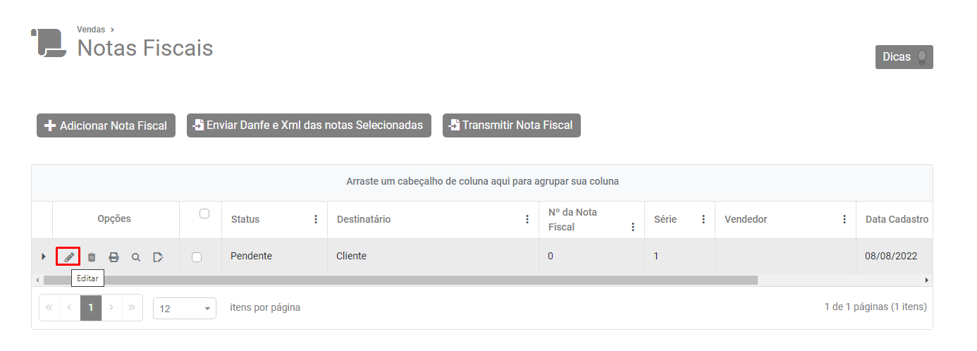Viewport: 977px width, 351px height.
Task: Click the trash delete icon in row
Action: (92, 257)
